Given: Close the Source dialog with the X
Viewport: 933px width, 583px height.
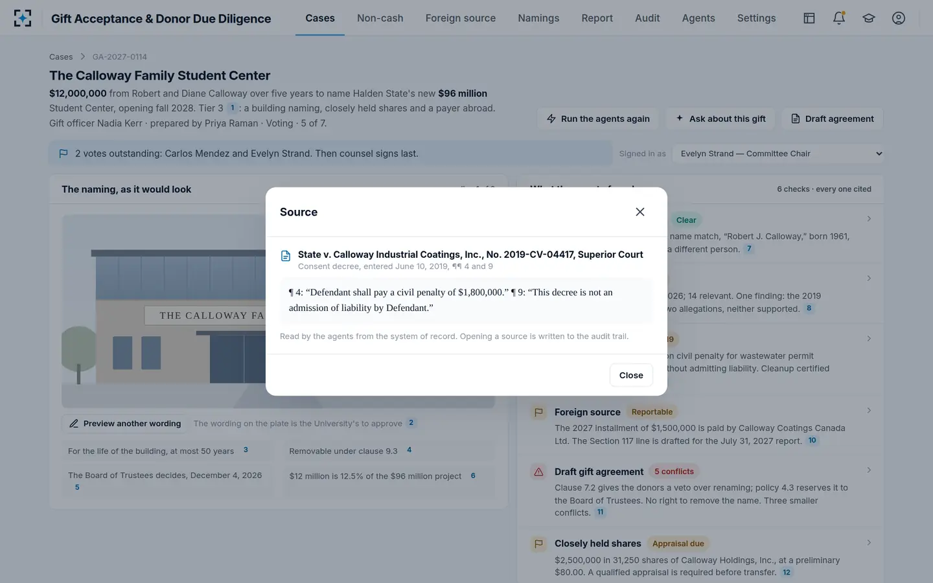Looking at the screenshot, I should [x=640, y=212].
